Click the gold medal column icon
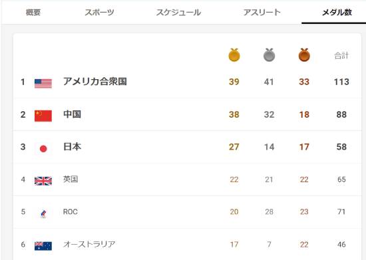 point(234,55)
